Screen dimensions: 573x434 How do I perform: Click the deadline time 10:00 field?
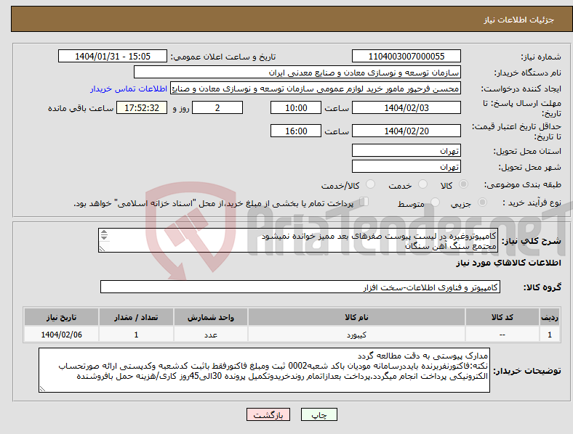(x=296, y=108)
